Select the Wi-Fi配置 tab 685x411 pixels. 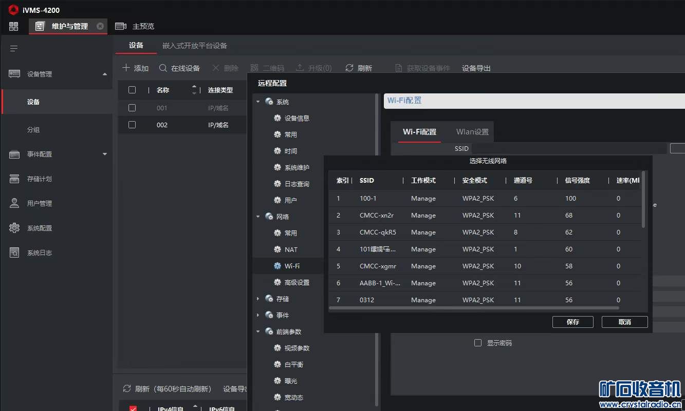(x=419, y=132)
